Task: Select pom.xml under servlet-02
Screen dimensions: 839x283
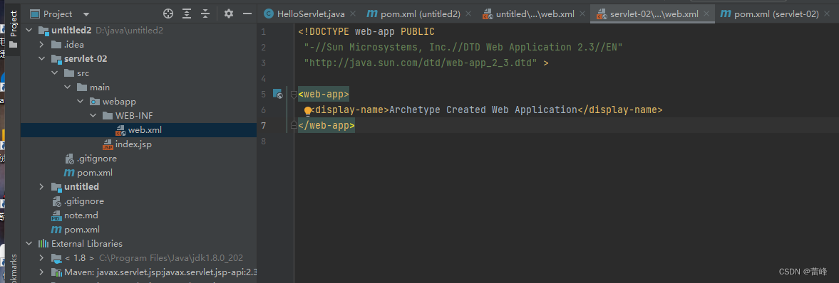Action: tap(88, 173)
